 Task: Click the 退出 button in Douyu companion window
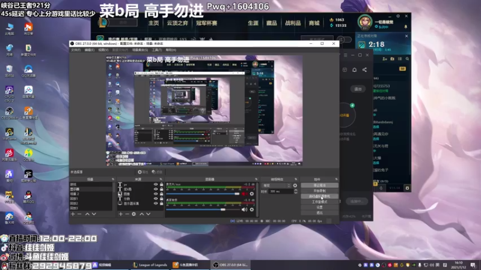[358, 89]
